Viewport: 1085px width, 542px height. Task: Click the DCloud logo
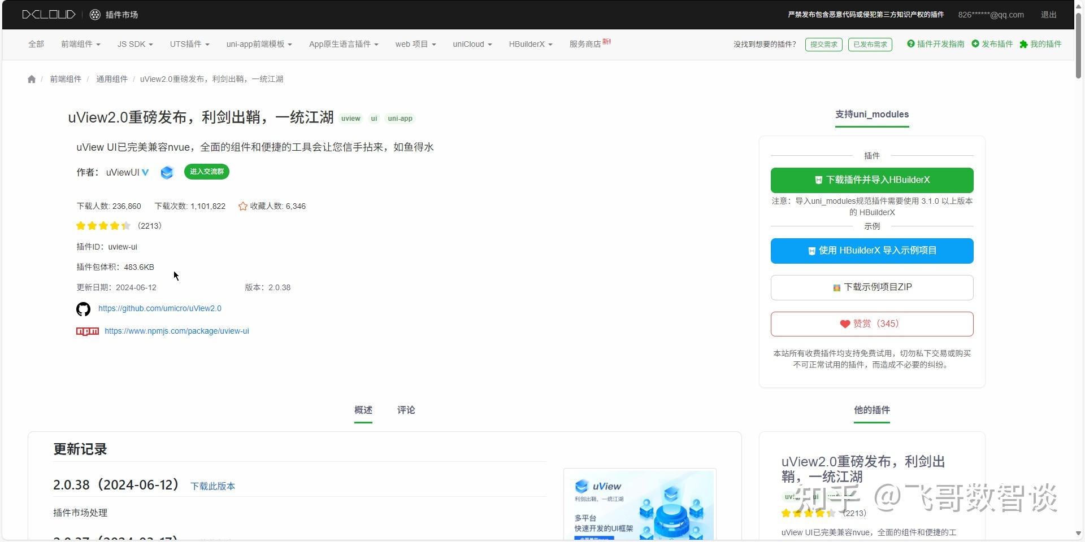click(48, 14)
